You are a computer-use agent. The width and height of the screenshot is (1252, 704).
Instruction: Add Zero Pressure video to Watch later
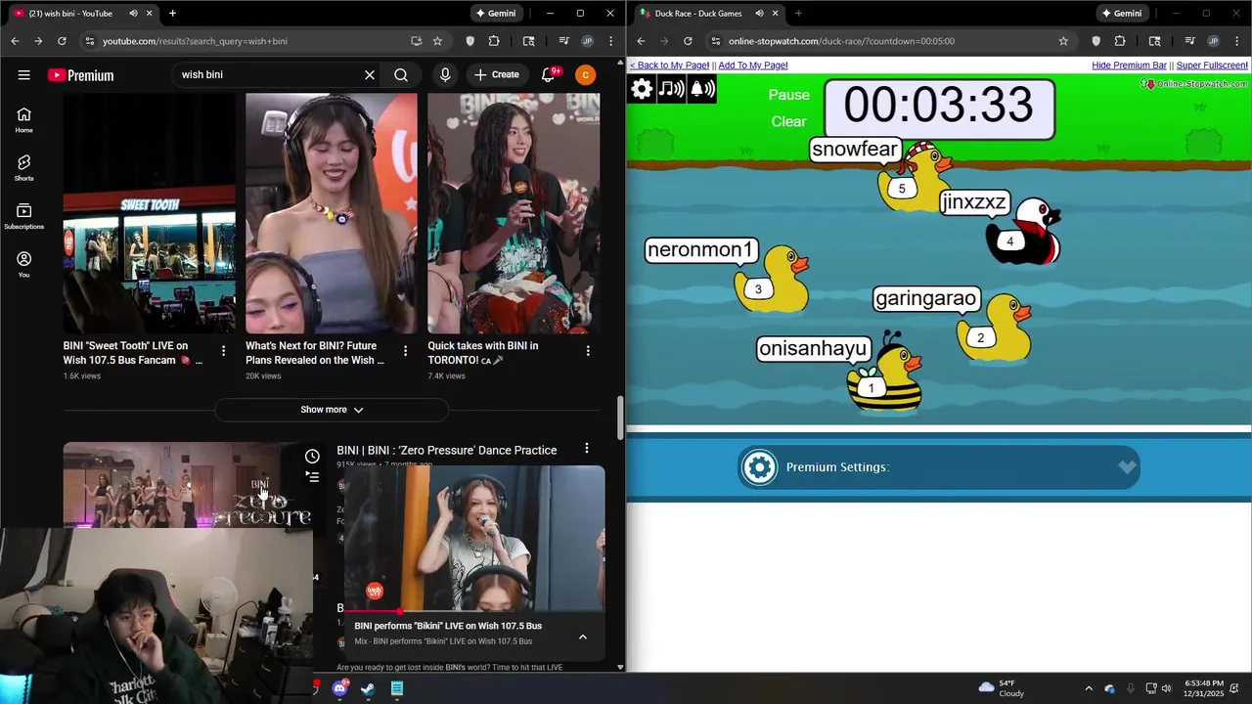[312, 456]
